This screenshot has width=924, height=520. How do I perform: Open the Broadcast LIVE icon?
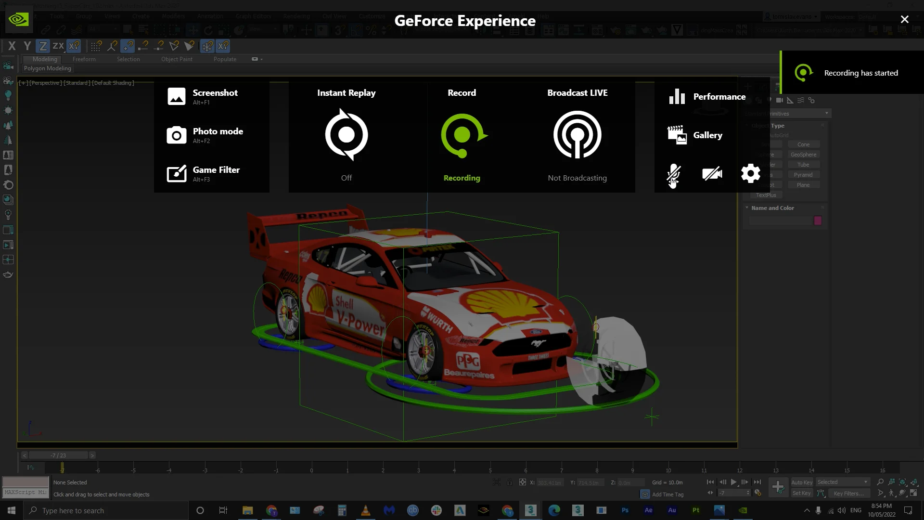click(x=577, y=135)
